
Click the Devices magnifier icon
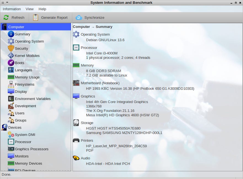click(x=4, y=127)
